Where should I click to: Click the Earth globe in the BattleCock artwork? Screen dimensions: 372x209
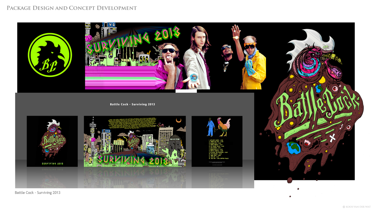[x=294, y=148]
